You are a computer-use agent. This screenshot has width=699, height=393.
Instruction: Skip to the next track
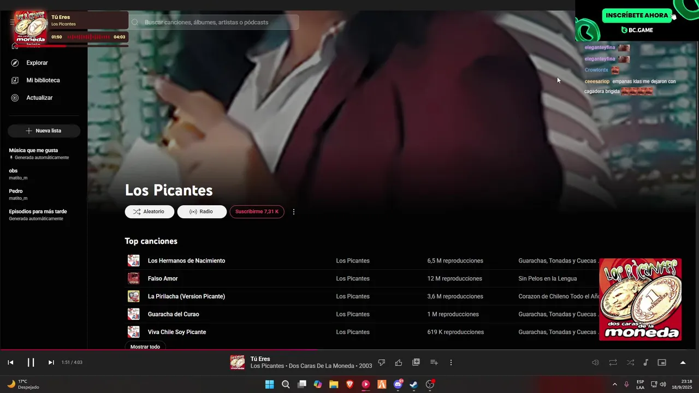click(51, 362)
